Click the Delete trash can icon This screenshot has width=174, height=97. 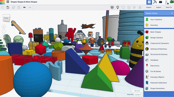click(19, 8)
